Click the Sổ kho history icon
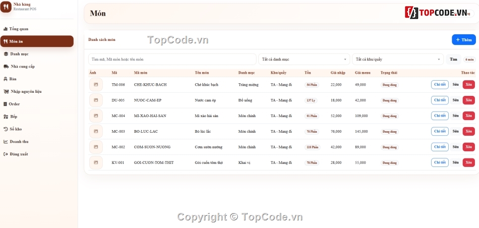479x228 pixels. (6, 129)
